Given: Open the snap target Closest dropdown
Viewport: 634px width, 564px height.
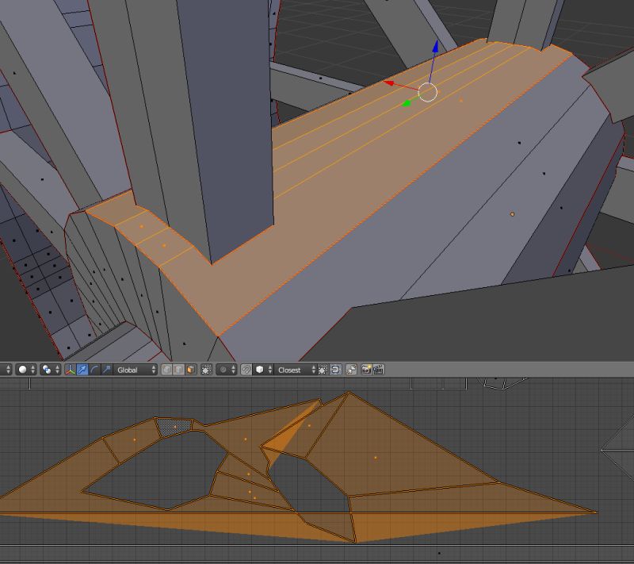Looking at the screenshot, I should pyautogui.click(x=292, y=370).
